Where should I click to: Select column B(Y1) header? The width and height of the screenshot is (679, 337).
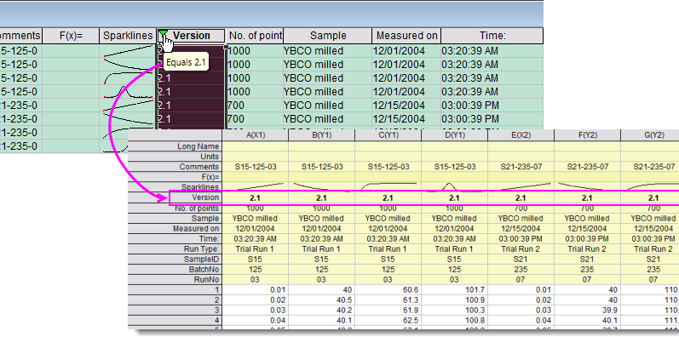(x=321, y=135)
